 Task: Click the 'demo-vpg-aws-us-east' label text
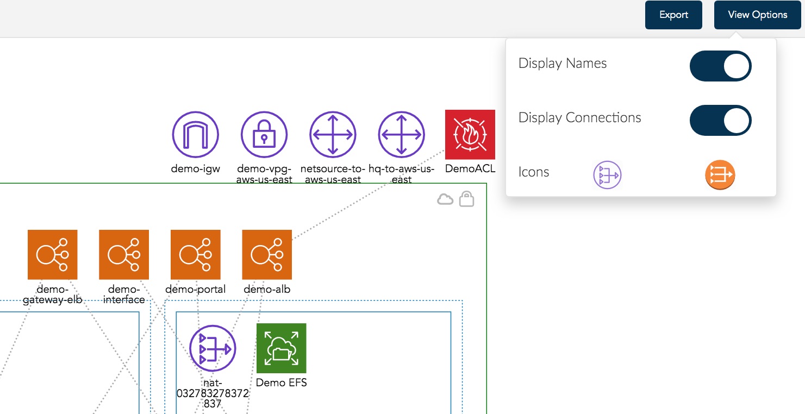coord(264,174)
